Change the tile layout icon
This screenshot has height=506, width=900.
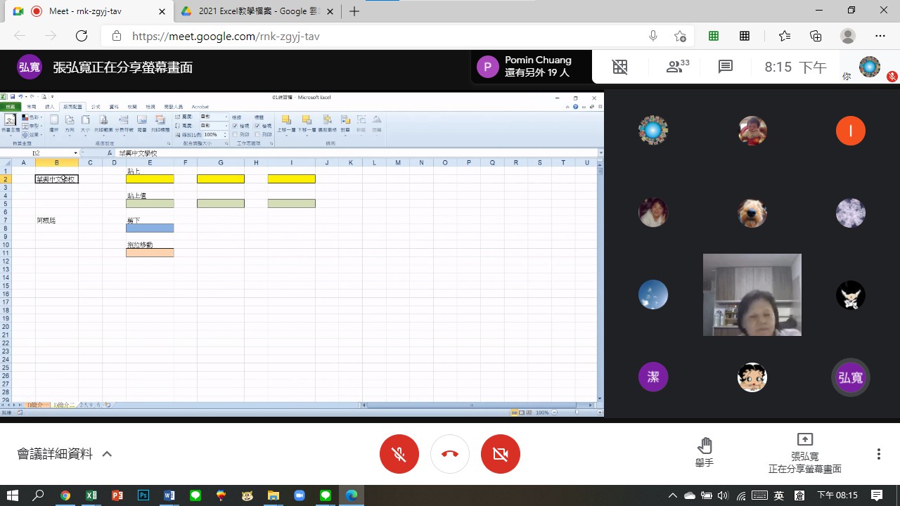[x=619, y=67]
